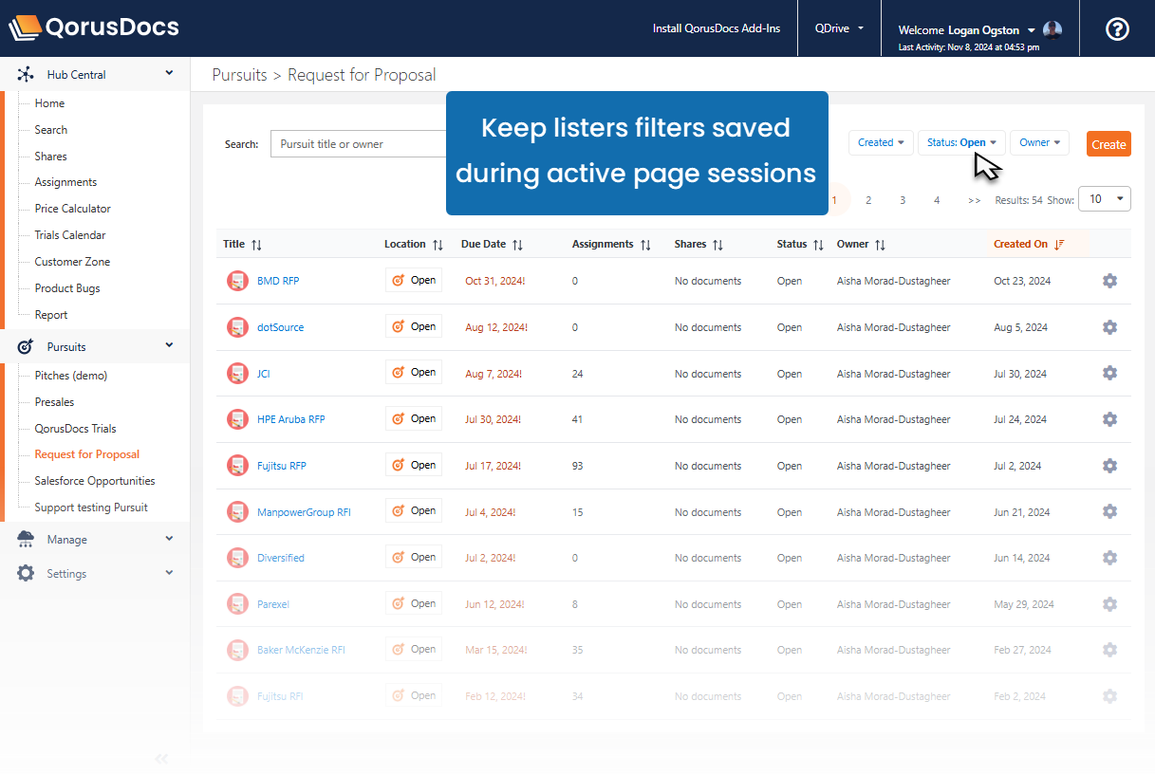Click the pursuit icon beside Fujitsu RFP
This screenshot has height=775, width=1155.
pos(237,466)
